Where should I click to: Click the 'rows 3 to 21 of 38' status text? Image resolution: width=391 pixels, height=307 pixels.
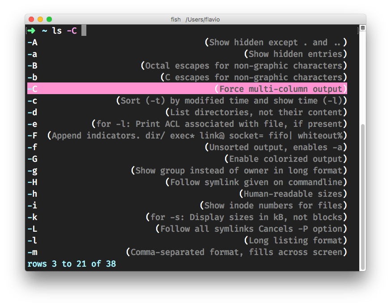pyautogui.click(x=72, y=264)
